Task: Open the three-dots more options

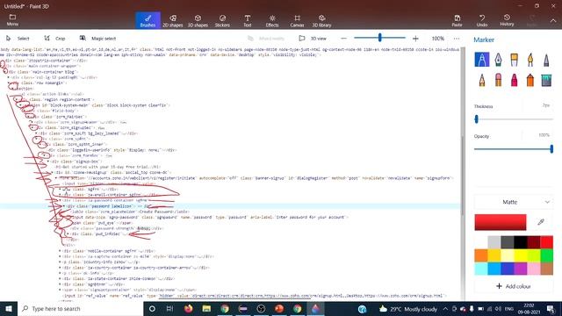Action: pyautogui.click(x=457, y=39)
